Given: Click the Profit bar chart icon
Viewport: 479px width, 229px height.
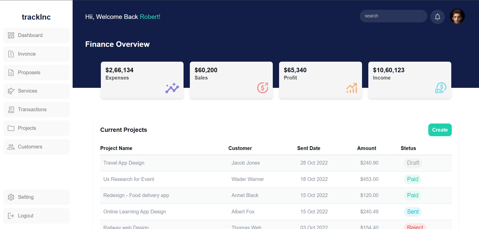Looking at the screenshot, I should (352, 88).
